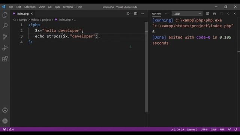Run the code with the play icon

click(x=129, y=13)
